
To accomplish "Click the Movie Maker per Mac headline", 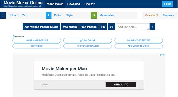I will pos(64,69).
